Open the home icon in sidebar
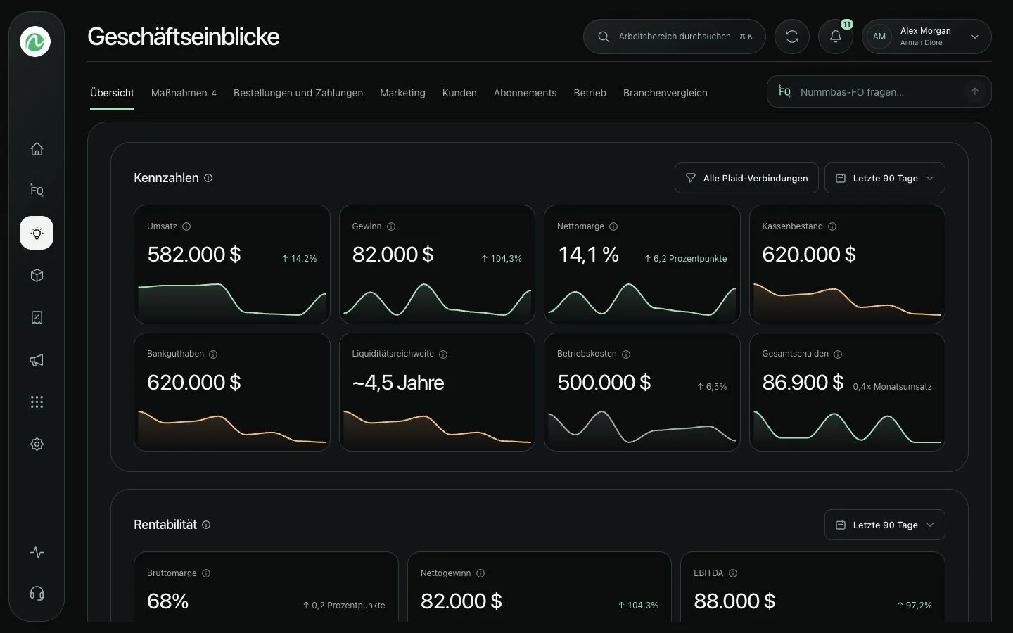 click(x=37, y=148)
